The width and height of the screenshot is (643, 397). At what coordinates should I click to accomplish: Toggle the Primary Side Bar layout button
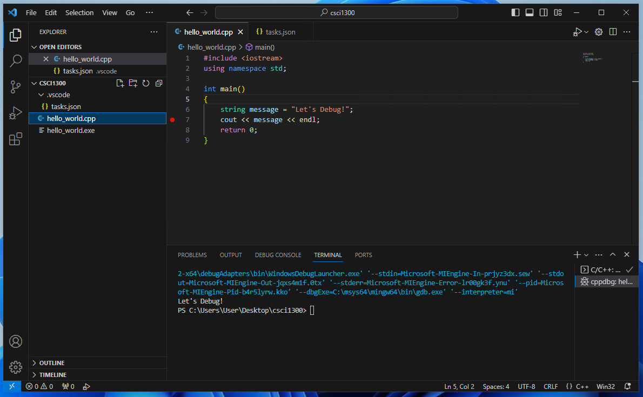pos(515,13)
